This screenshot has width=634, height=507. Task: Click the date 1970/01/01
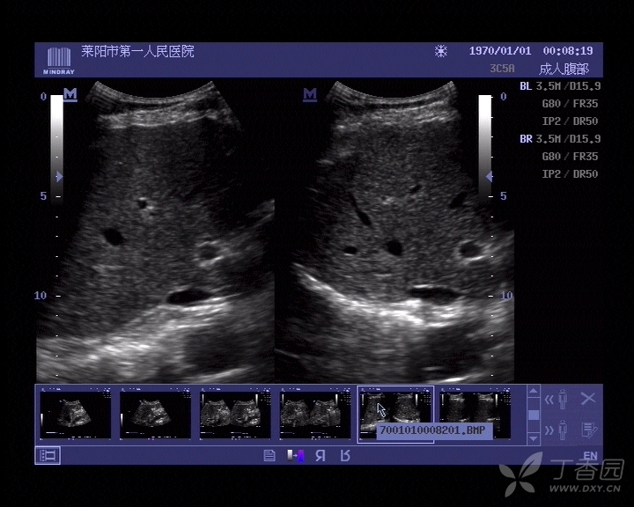coord(500,51)
